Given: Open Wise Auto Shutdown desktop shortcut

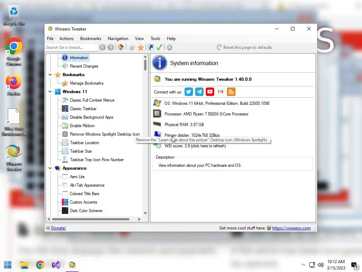Looking at the screenshot, I should [x=14, y=122].
